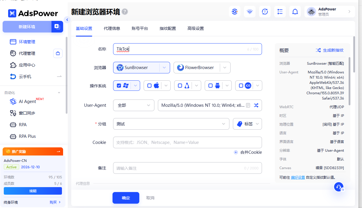Open 代理管理 in the sidebar
This screenshot has width=362, height=208.
point(27,53)
